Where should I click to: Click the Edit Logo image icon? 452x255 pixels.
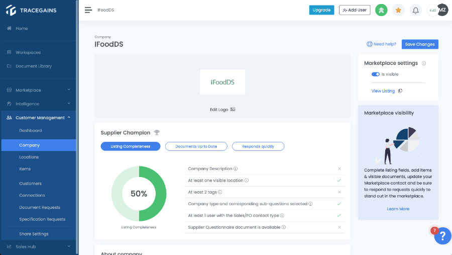coord(233,110)
